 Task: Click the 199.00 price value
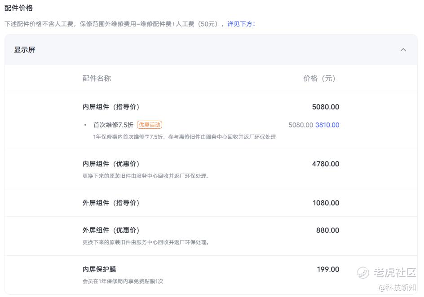328,269
